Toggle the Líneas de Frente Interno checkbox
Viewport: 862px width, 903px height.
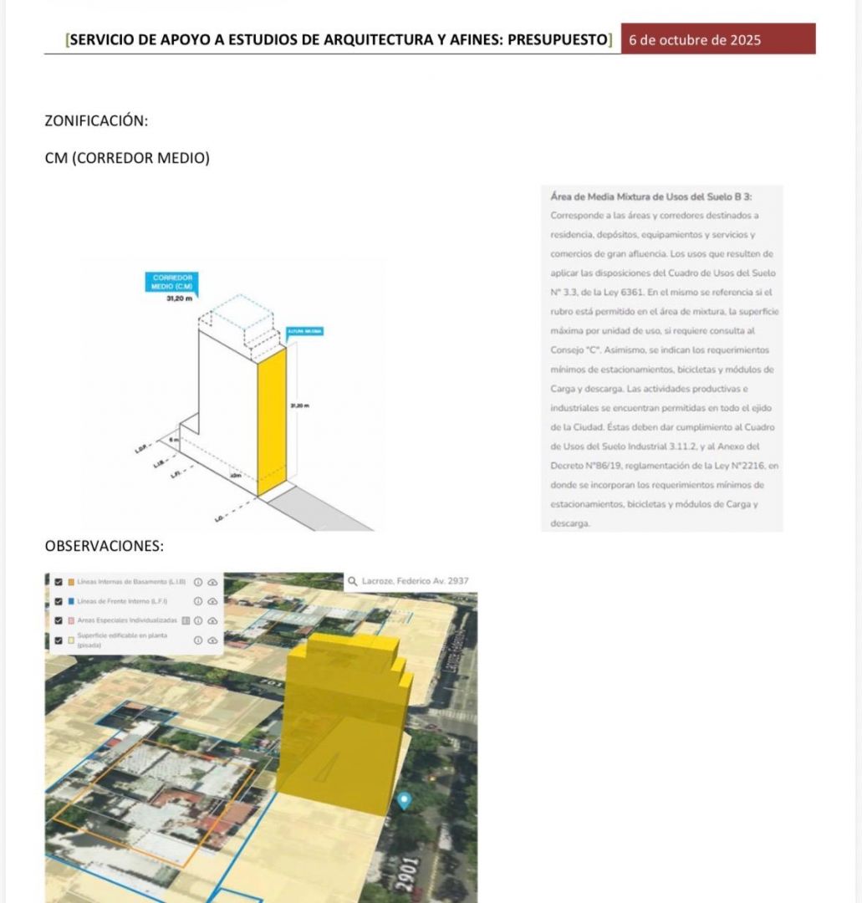[x=58, y=601]
